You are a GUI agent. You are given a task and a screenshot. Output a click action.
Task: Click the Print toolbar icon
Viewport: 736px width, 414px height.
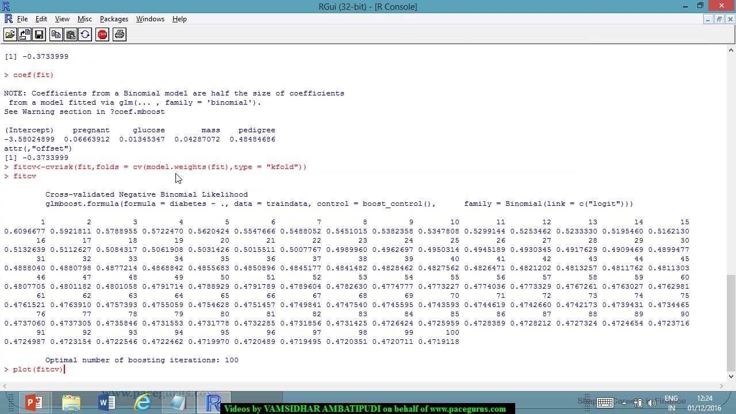[120, 34]
